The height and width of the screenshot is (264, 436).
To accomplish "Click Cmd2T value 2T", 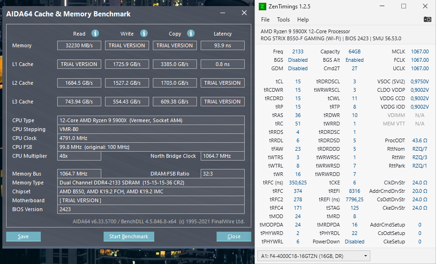I will click(354, 68).
